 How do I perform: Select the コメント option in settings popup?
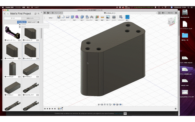point(23,27)
